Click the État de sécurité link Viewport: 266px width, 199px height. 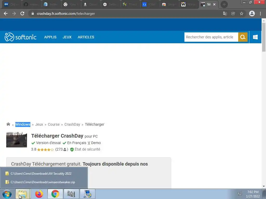(x=87, y=150)
